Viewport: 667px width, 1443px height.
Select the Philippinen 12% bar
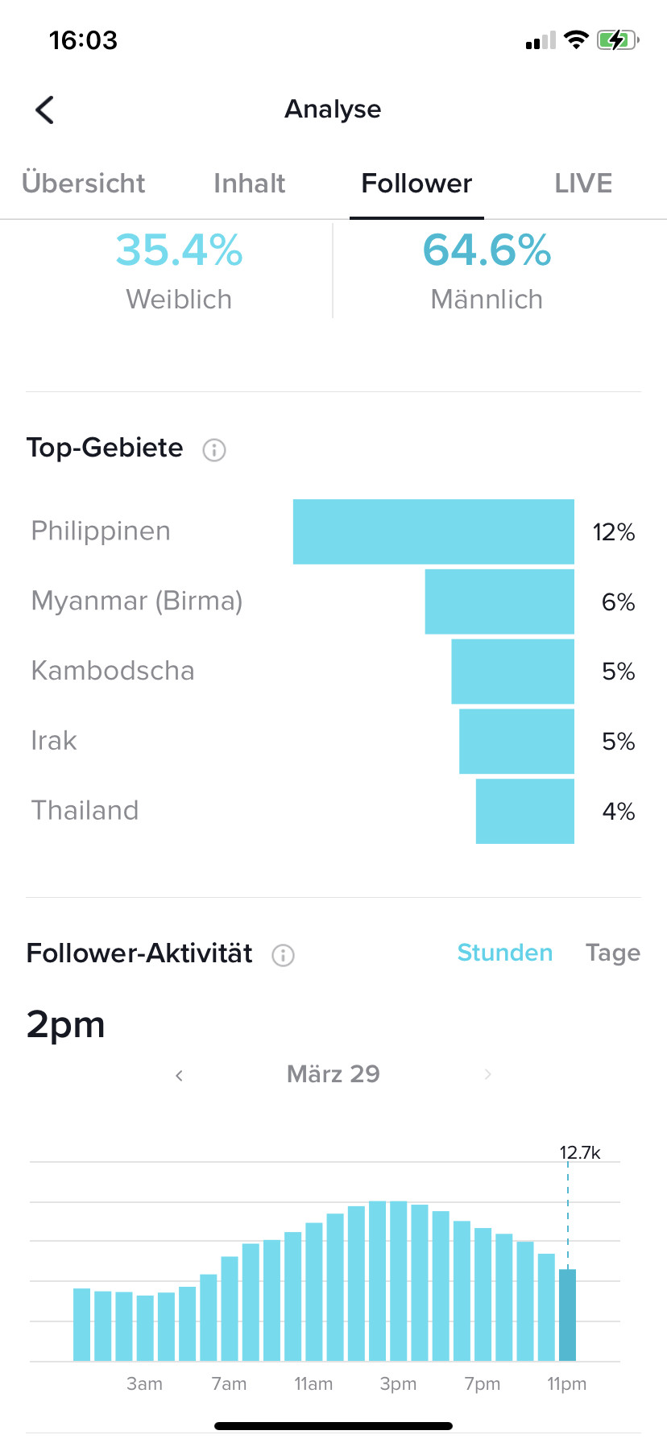433,531
